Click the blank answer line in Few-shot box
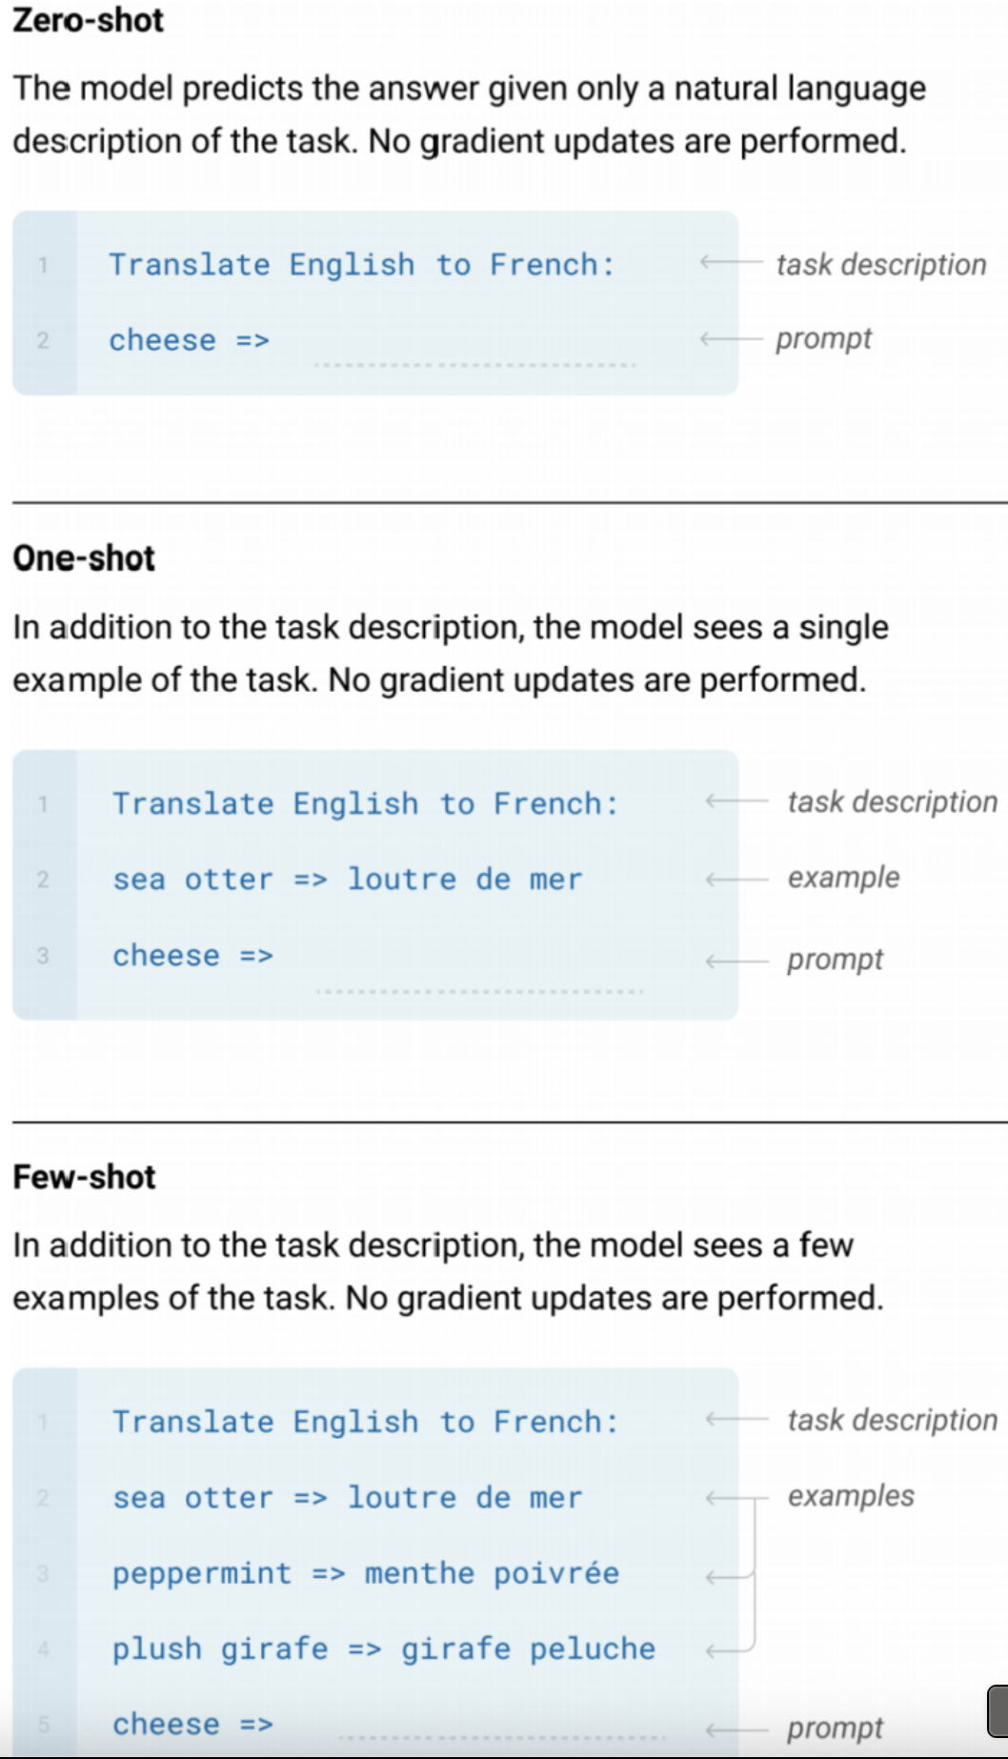 [x=502, y=1737]
